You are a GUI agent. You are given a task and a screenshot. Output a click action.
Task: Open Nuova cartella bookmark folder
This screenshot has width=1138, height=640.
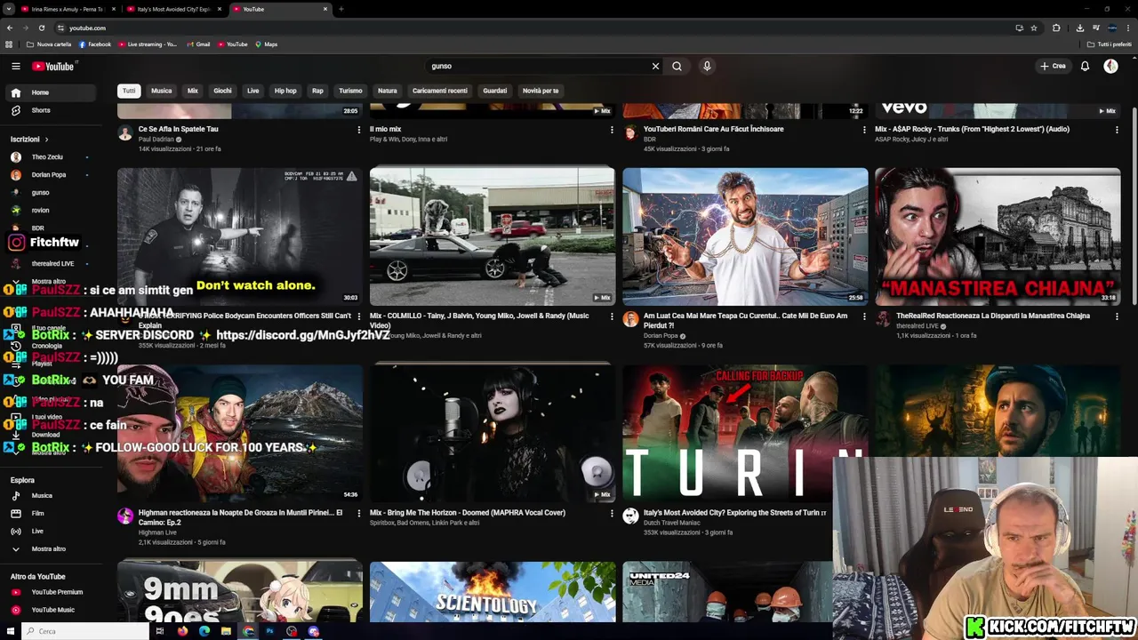pyautogui.click(x=50, y=44)
